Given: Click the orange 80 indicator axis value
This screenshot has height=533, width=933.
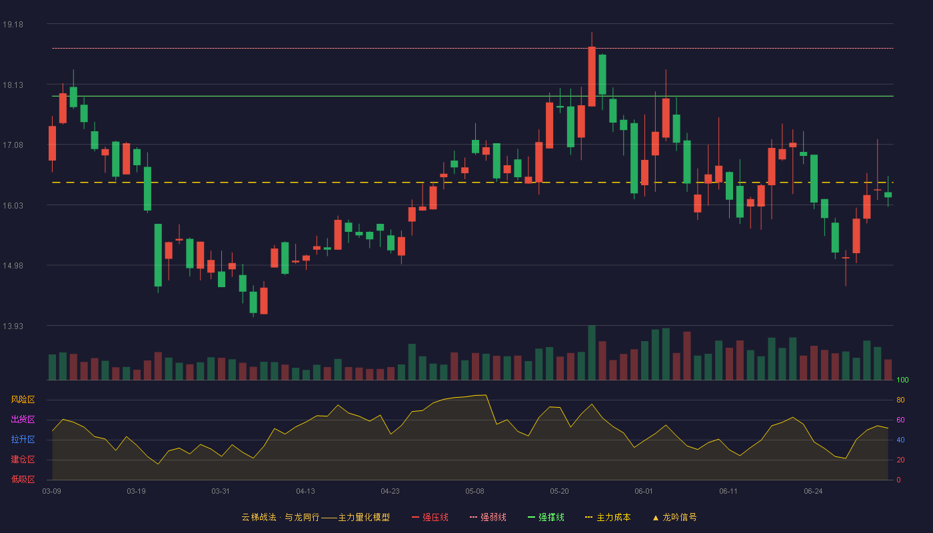Looking at the screenshot, I should click(x=900, y=400).
